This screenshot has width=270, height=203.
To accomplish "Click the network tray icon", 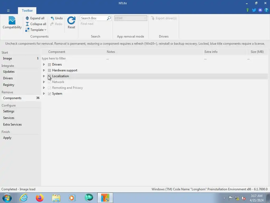I will coord(237,198).
